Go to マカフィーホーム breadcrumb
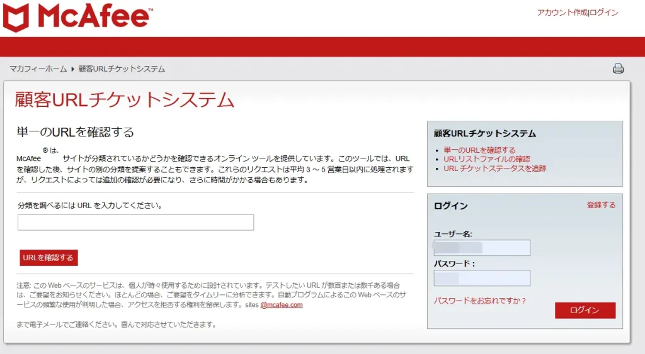The width and height of the screenshot is (645, 354). 38,69
